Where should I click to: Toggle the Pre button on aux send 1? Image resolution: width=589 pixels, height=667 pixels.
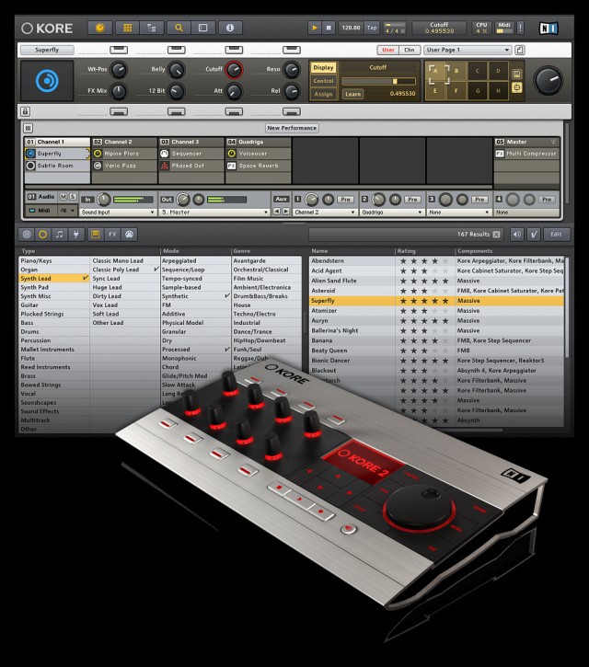click(345, 199)
